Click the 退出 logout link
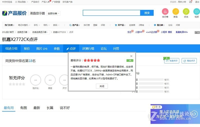The width and height of the screenshot is (200, 127). click(x=197, y=2)
